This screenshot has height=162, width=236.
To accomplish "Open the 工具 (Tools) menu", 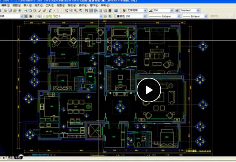I will (x=50, y=5).
